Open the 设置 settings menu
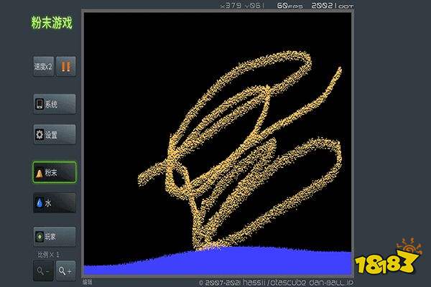Screen dimensions: 431x287 tap(55, 134)
